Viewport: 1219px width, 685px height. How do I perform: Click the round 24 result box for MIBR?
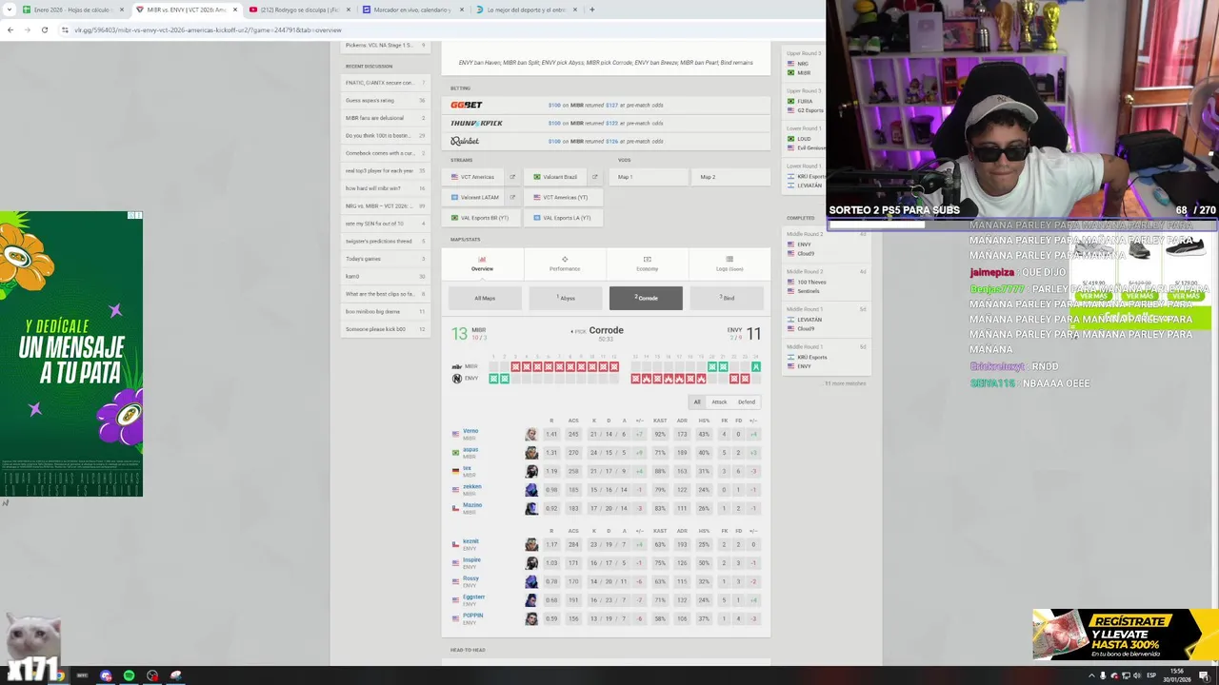pos(756,366)
